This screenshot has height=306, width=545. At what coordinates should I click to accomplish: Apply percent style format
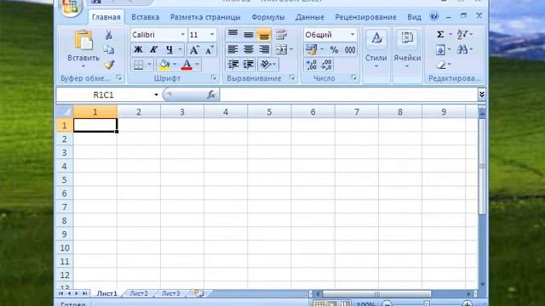pyautogui.click(x=334, y=49)
